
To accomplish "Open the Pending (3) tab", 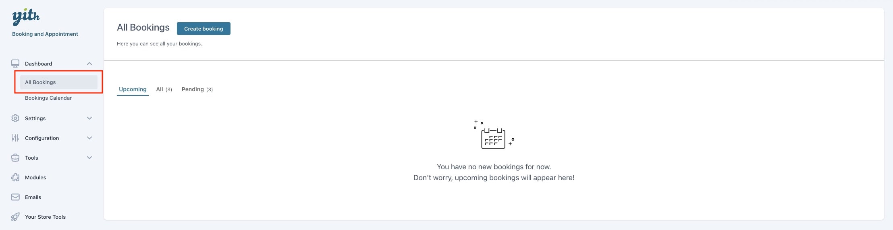I will 197,89.
